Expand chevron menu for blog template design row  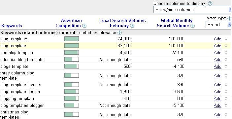point(226,92)
